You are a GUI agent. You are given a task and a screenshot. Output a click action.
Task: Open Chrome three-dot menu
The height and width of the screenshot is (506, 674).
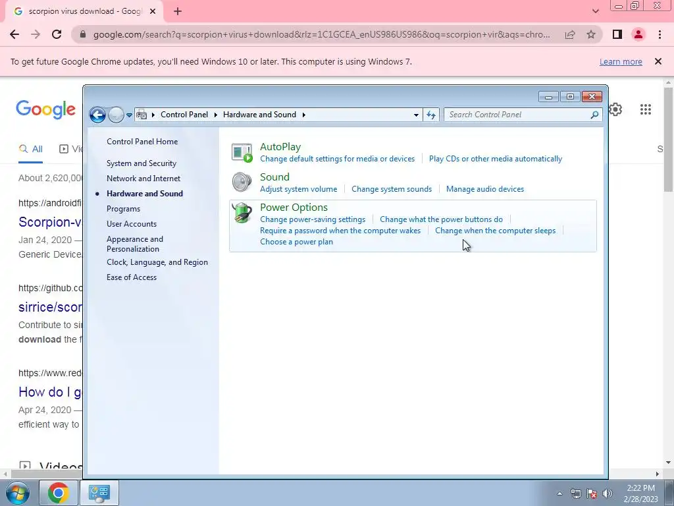point(660,34)
